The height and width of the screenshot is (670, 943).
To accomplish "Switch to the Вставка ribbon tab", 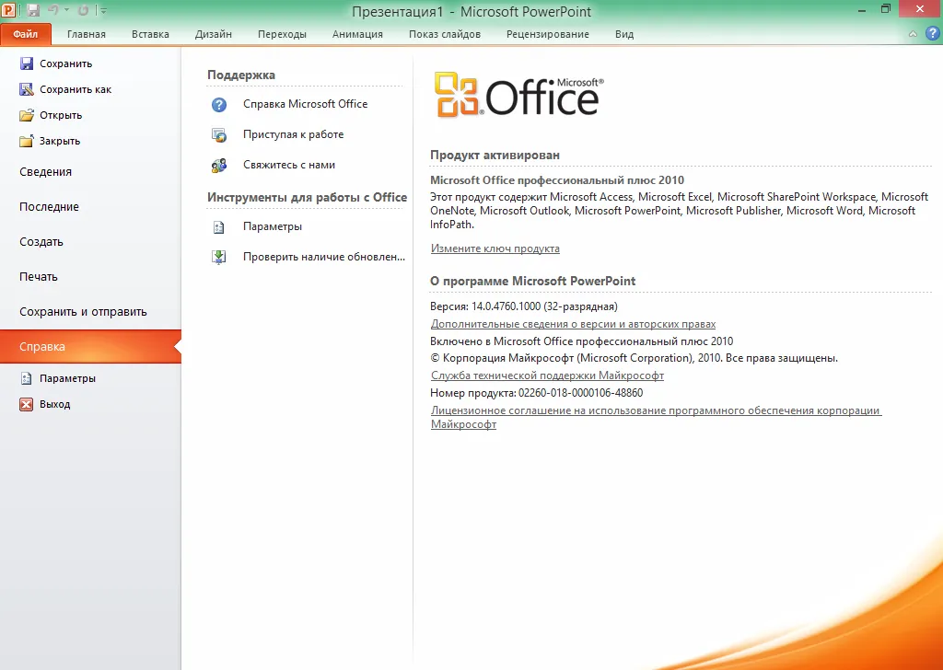I will point(150,34).
